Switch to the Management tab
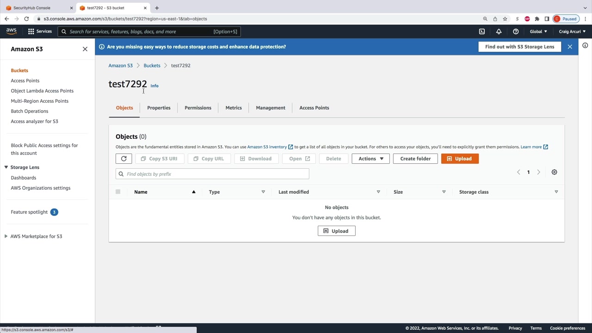Screen dimensions: 592x333 click(x=271, y=108)
